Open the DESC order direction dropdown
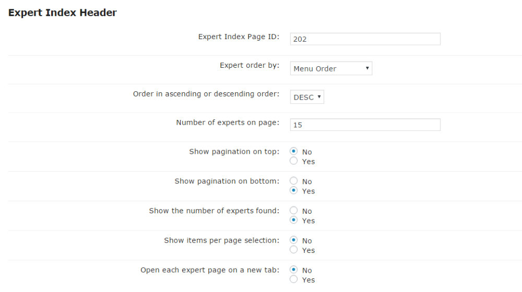This screenshot has height=292, width=522. pyautogui.click(x=307, y=97)
